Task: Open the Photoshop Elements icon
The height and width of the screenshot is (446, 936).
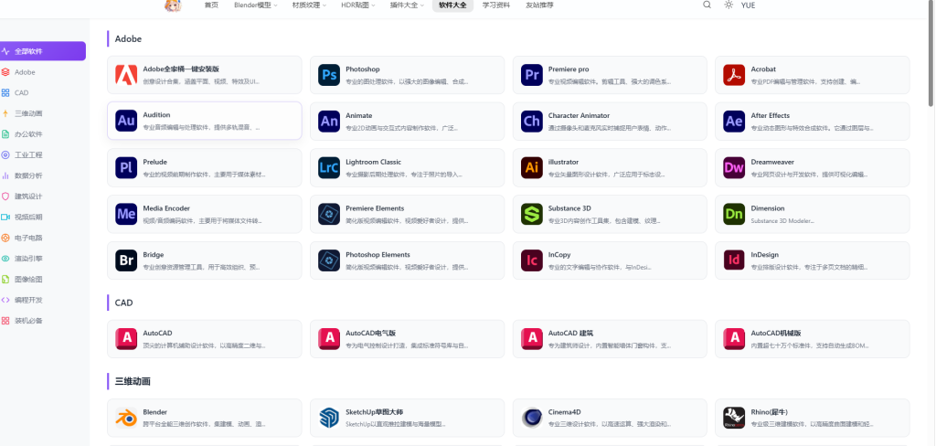Action: point(329,260)
